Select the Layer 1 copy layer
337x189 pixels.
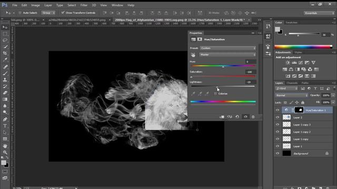pos(304,139)
